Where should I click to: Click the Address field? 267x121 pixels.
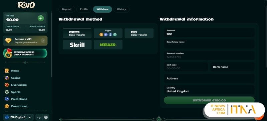coord(209,78)
